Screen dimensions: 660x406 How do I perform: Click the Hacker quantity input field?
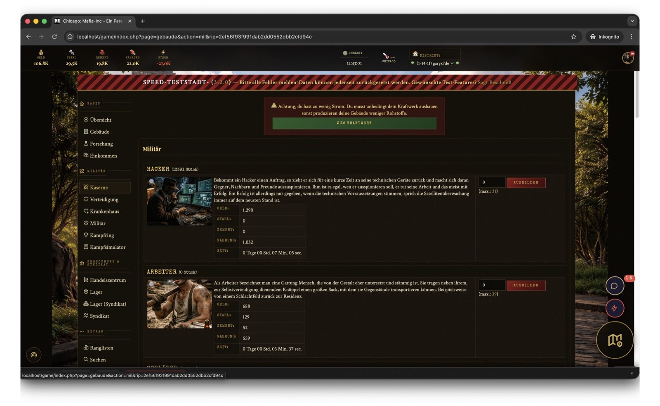[492, 182]
